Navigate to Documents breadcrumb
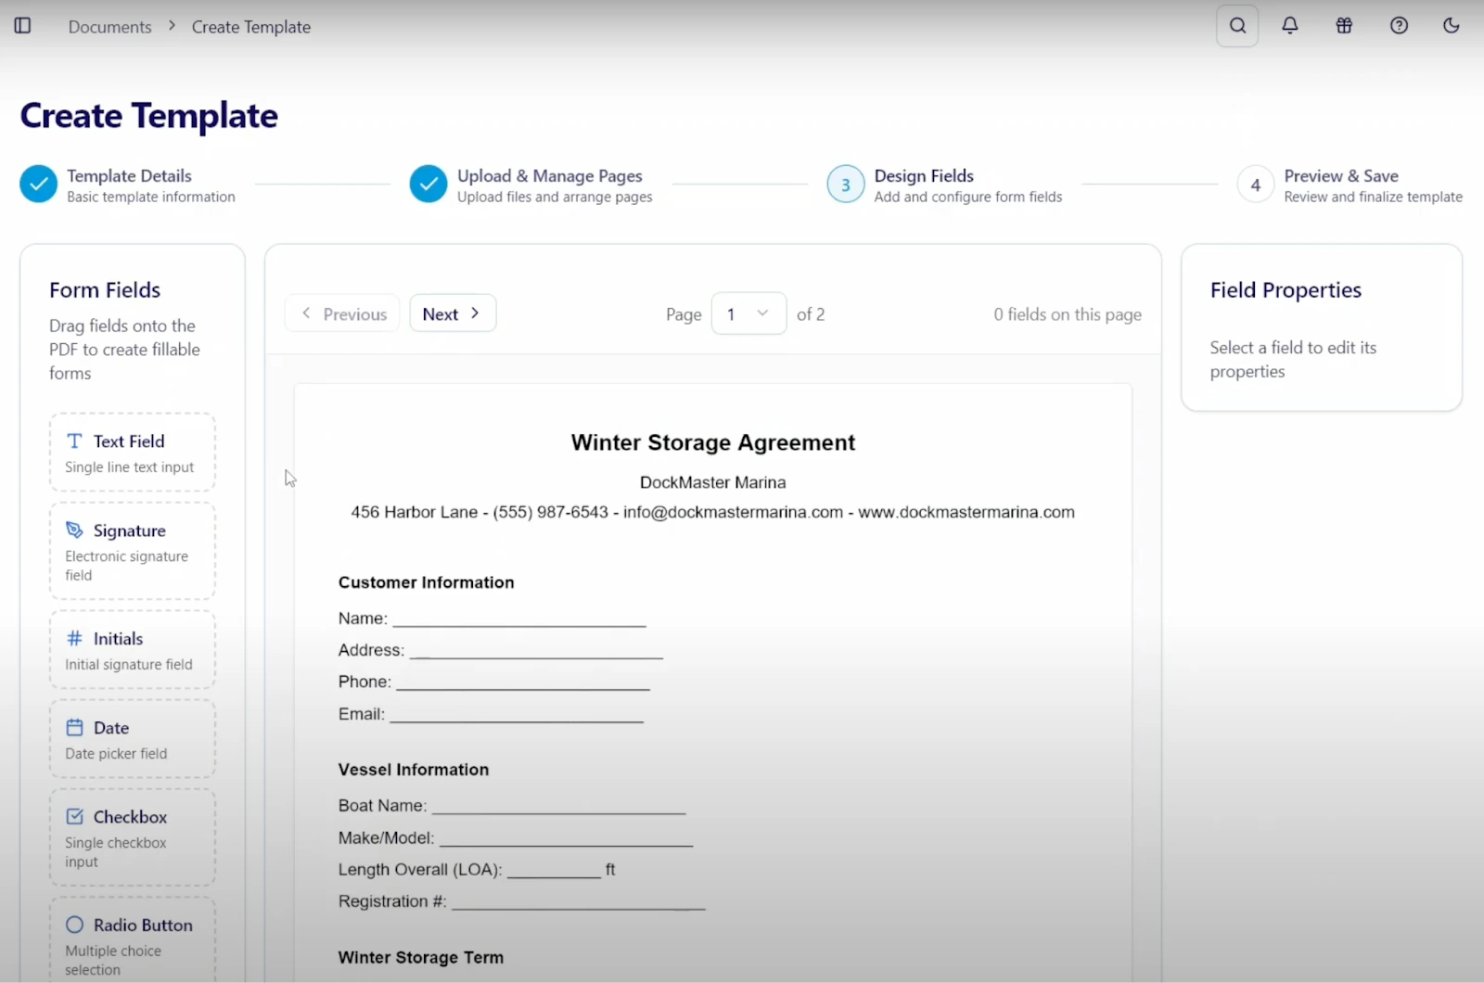Image resolution: width=1484 pixels, height=983 pixels. pos(109,27)
